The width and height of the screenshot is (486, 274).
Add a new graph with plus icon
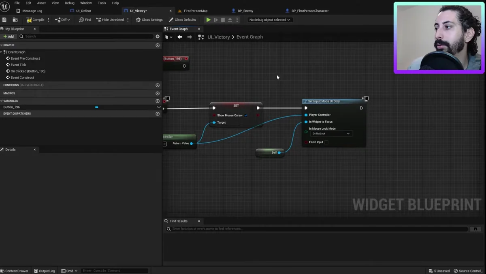point(158,45)
